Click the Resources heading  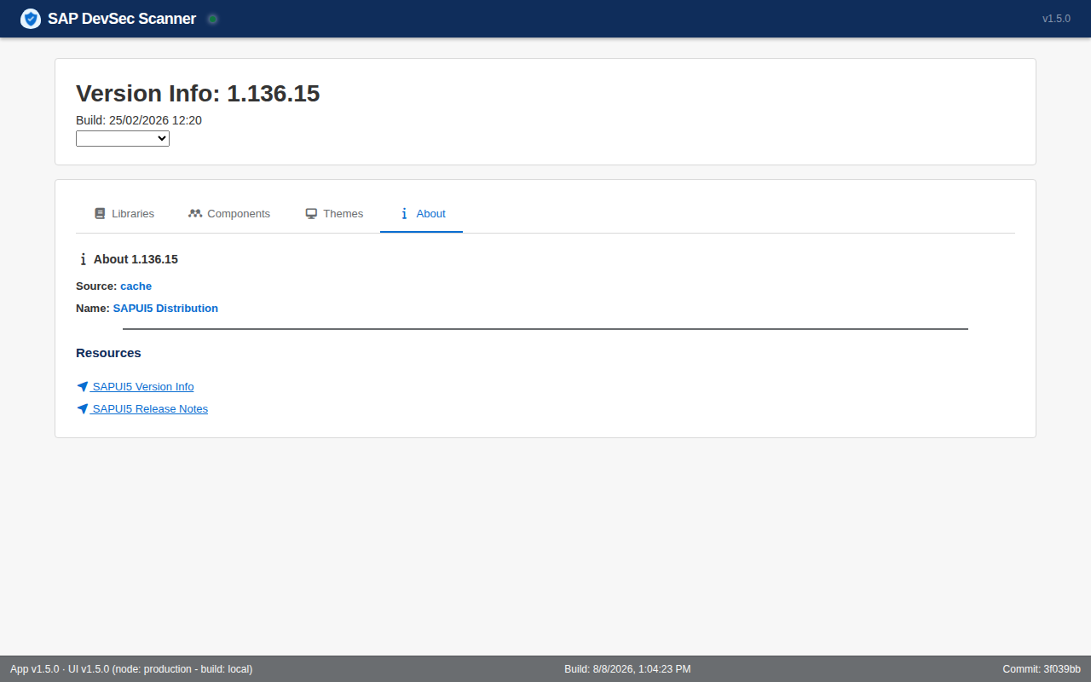click(x=108, y=353)
